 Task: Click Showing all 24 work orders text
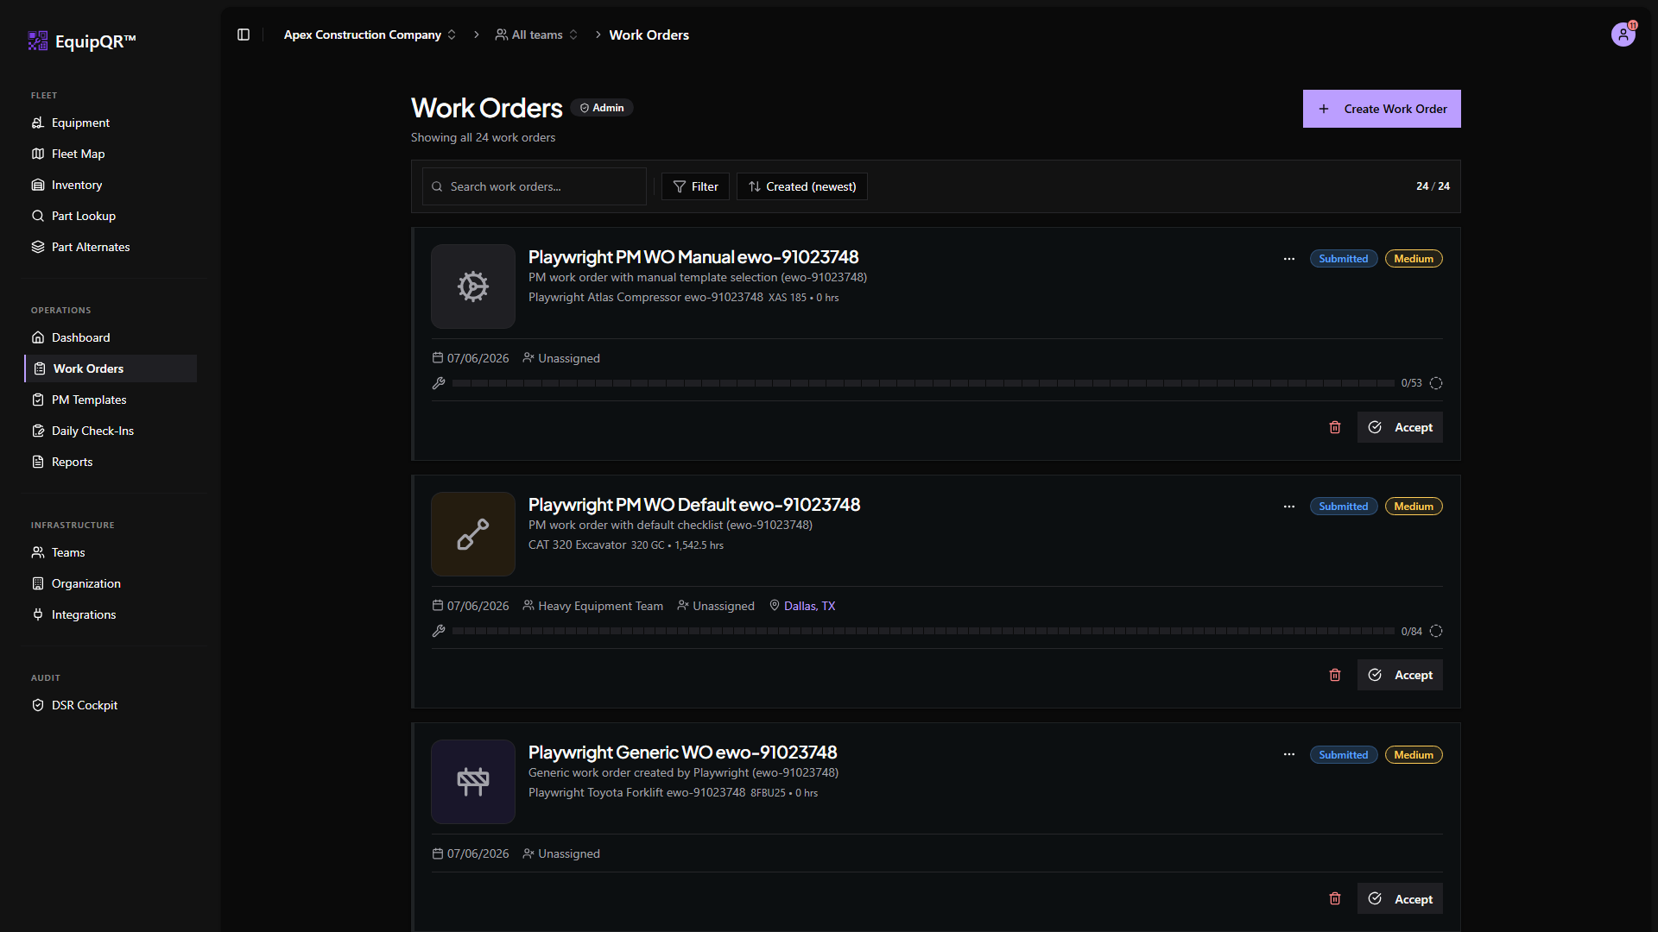(x=483, y=137)
